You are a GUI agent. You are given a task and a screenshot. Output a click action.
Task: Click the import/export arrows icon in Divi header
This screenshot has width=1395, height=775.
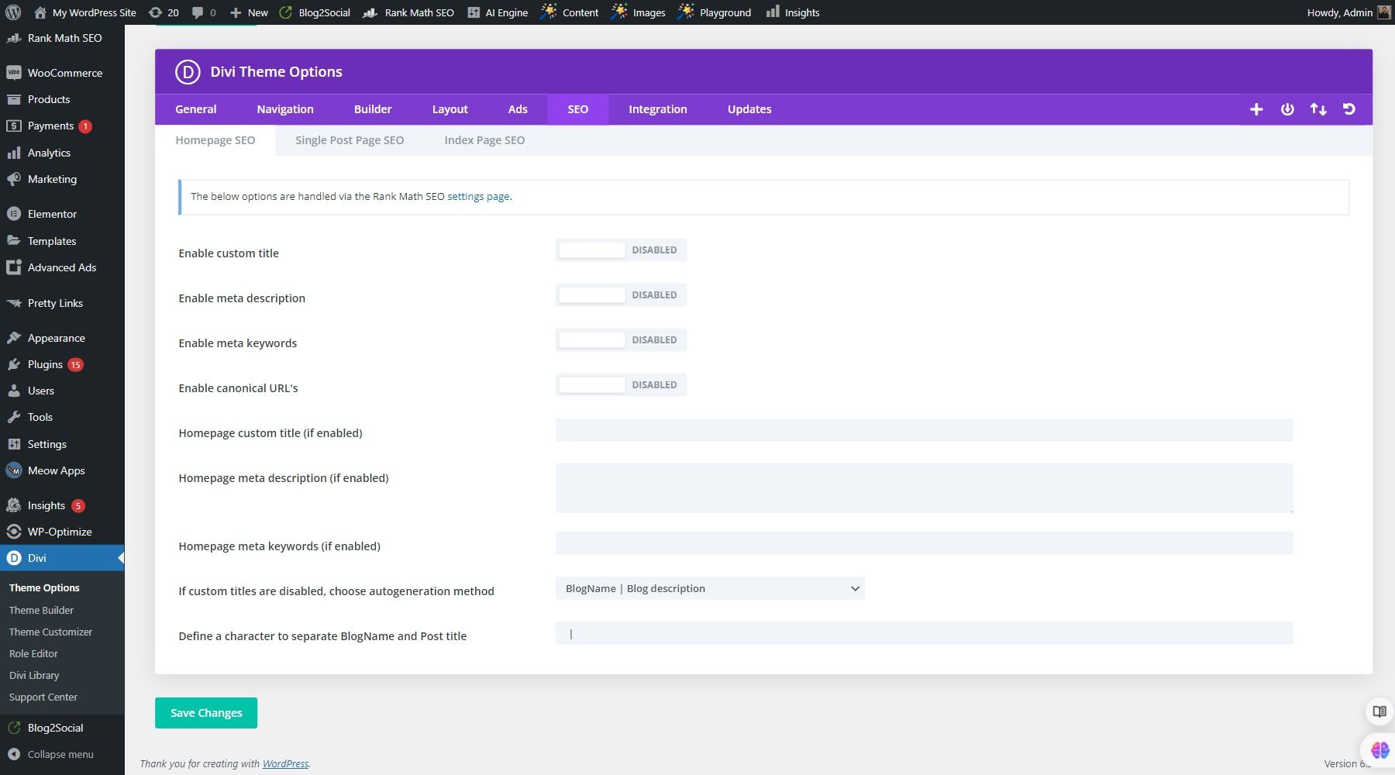(x=1318, y=109)
